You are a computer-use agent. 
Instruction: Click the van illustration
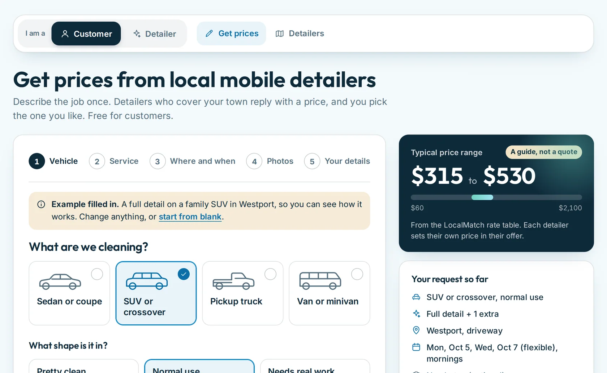[320, 281]
